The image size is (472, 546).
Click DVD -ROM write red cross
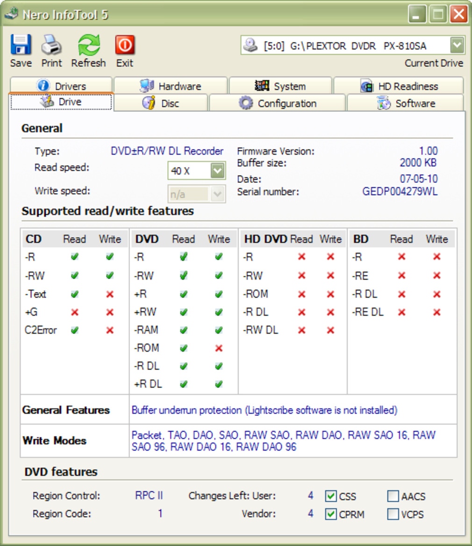[x=219, y=348]
